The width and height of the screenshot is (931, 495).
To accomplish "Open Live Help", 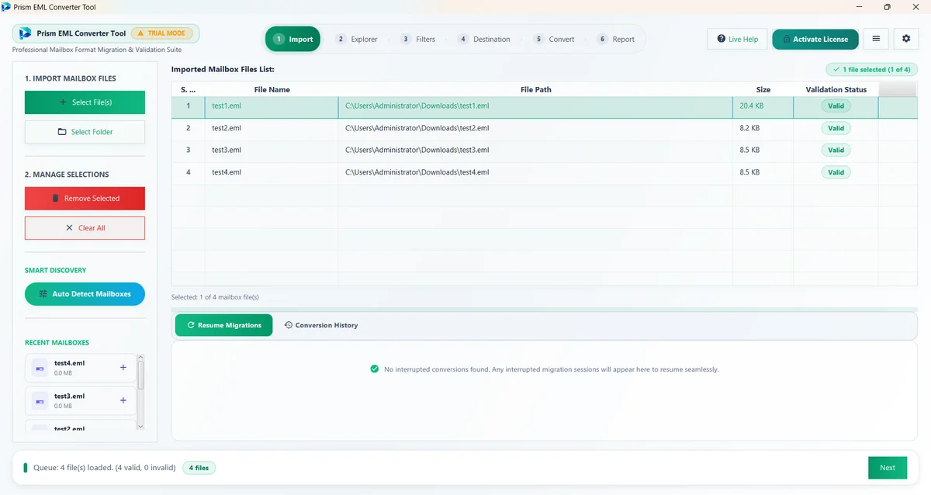I will pos(737,39).
